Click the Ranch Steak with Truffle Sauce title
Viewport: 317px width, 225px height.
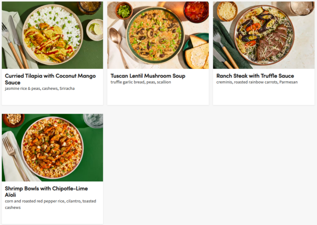(255, 76)
